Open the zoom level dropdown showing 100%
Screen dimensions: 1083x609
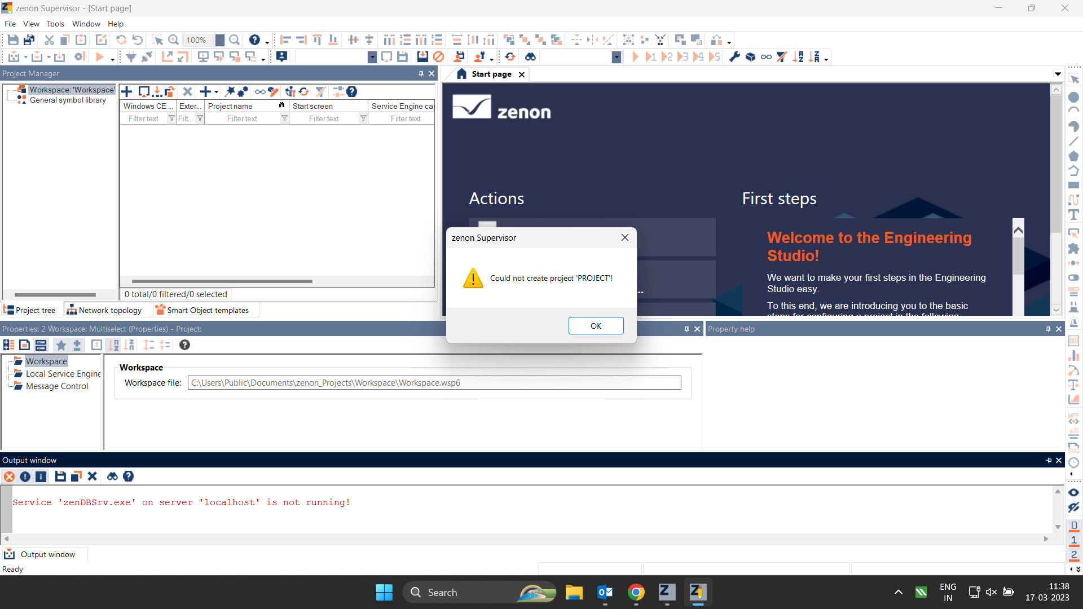(220, 39)
